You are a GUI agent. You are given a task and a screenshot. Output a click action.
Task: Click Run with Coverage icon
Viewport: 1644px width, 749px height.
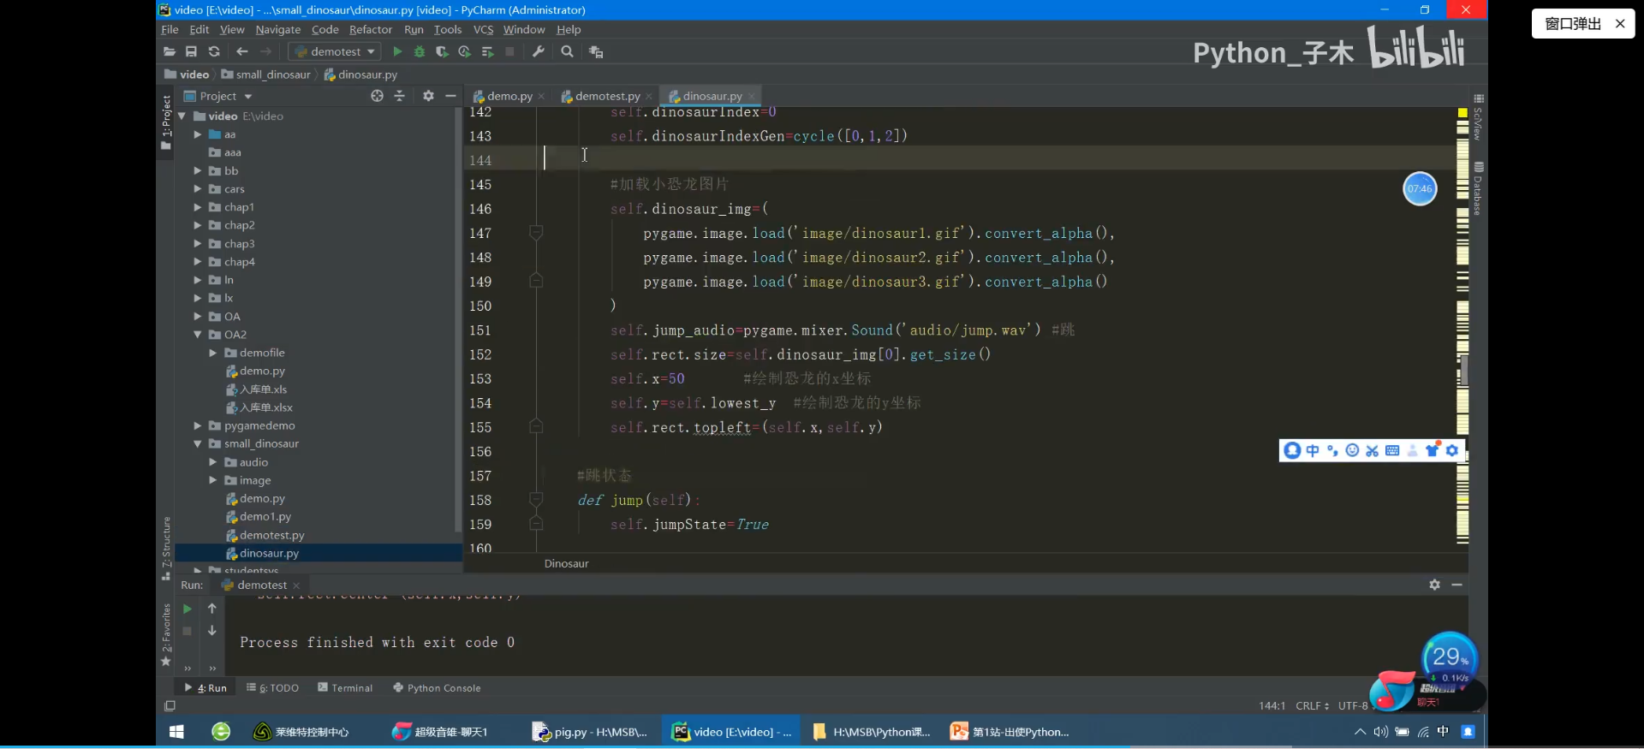pyautogui.click(x=442, y=51)
